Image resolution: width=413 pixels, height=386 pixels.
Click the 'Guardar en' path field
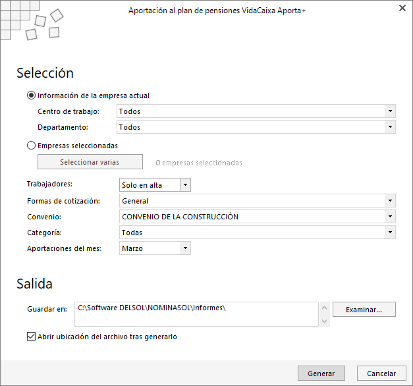point(196,314)
